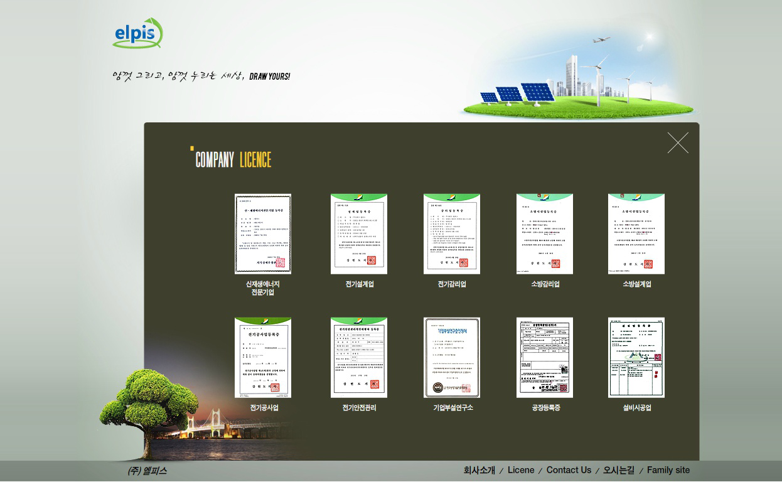Go to 회사소개 in footer menu

coord(479,470)
